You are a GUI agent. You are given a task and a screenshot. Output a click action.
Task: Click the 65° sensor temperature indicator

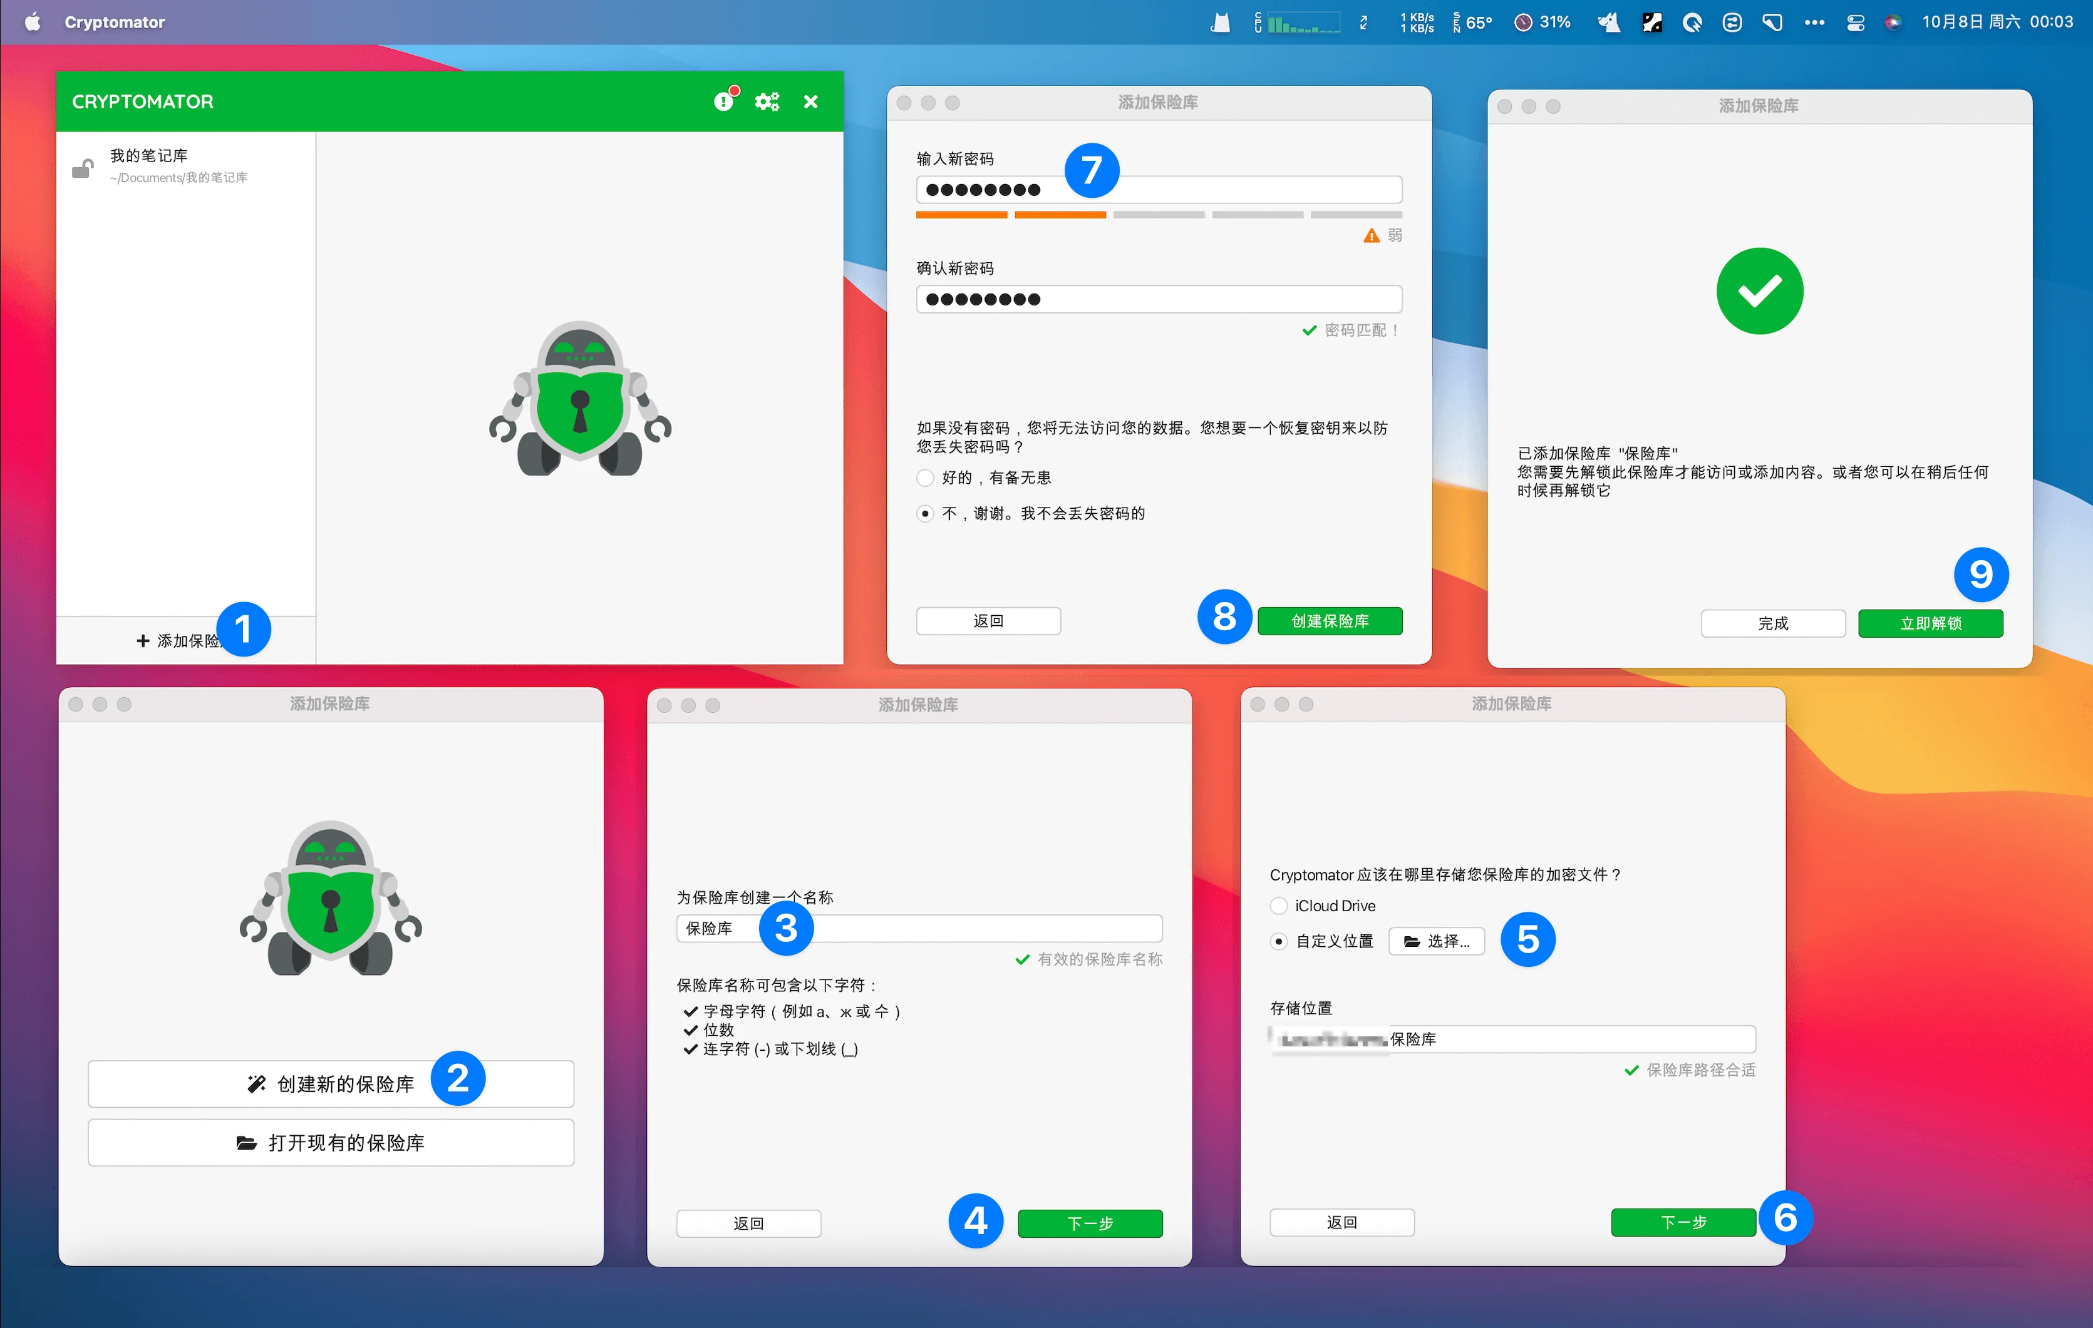pyautogui.click(x=1472, y=22)
